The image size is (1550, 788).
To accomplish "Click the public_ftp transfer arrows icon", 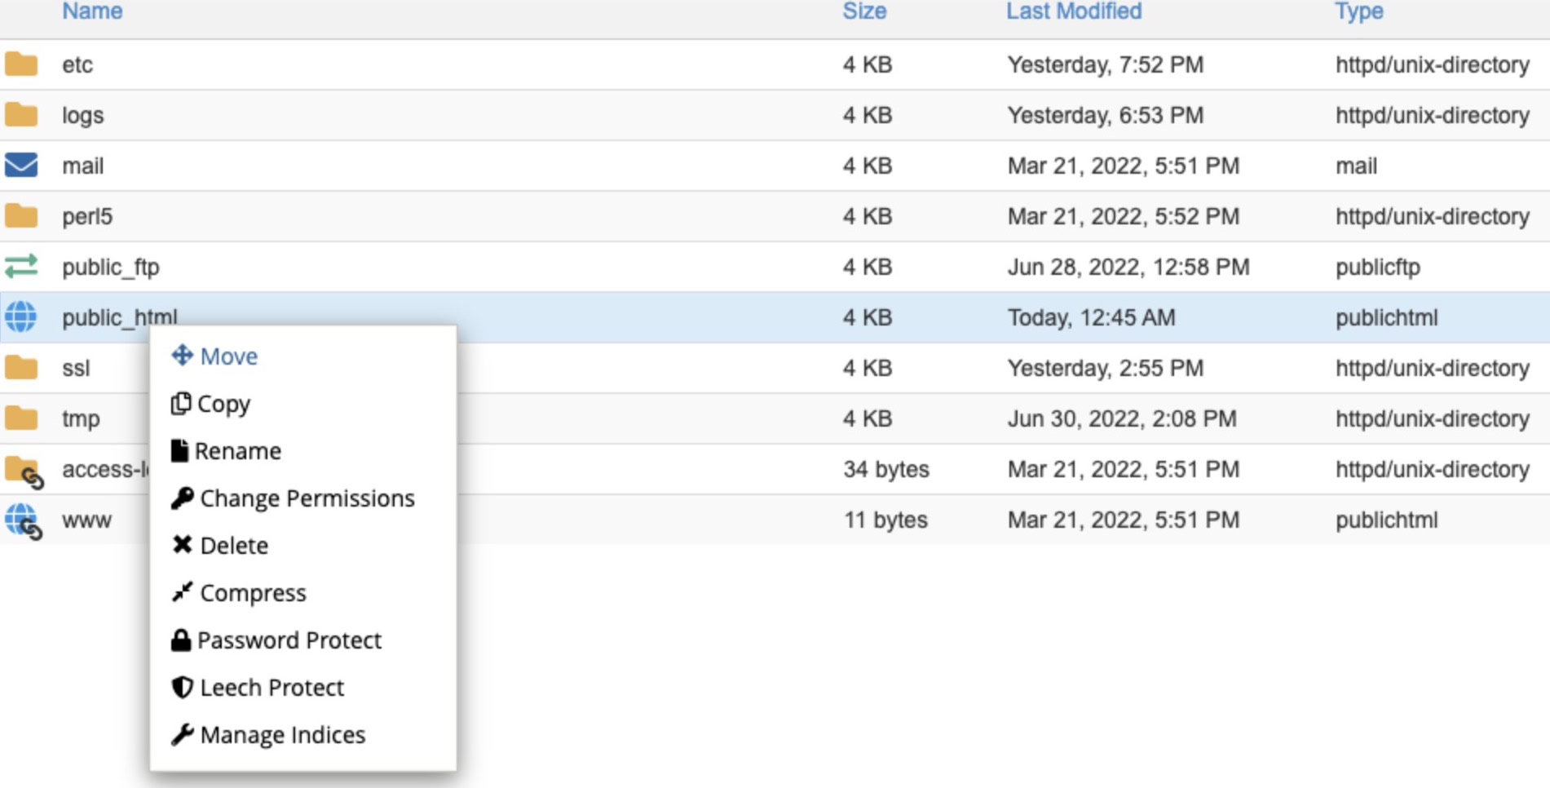I will (21, 267).
